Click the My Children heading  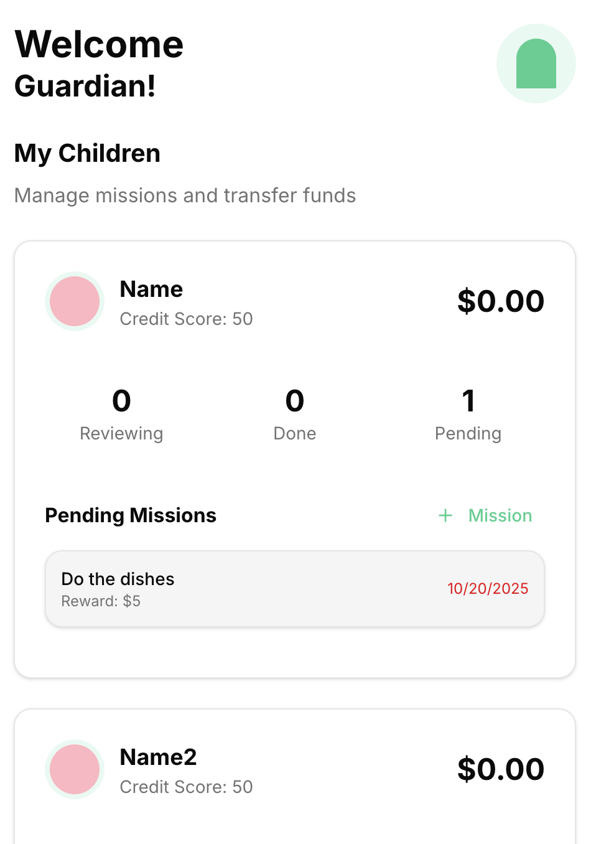[x=87, y=153]
